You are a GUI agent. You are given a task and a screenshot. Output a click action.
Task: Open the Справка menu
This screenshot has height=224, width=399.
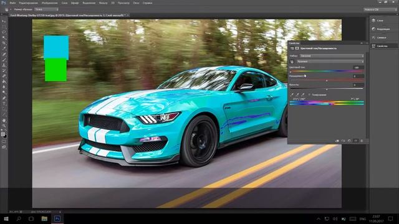coord(147,3)
